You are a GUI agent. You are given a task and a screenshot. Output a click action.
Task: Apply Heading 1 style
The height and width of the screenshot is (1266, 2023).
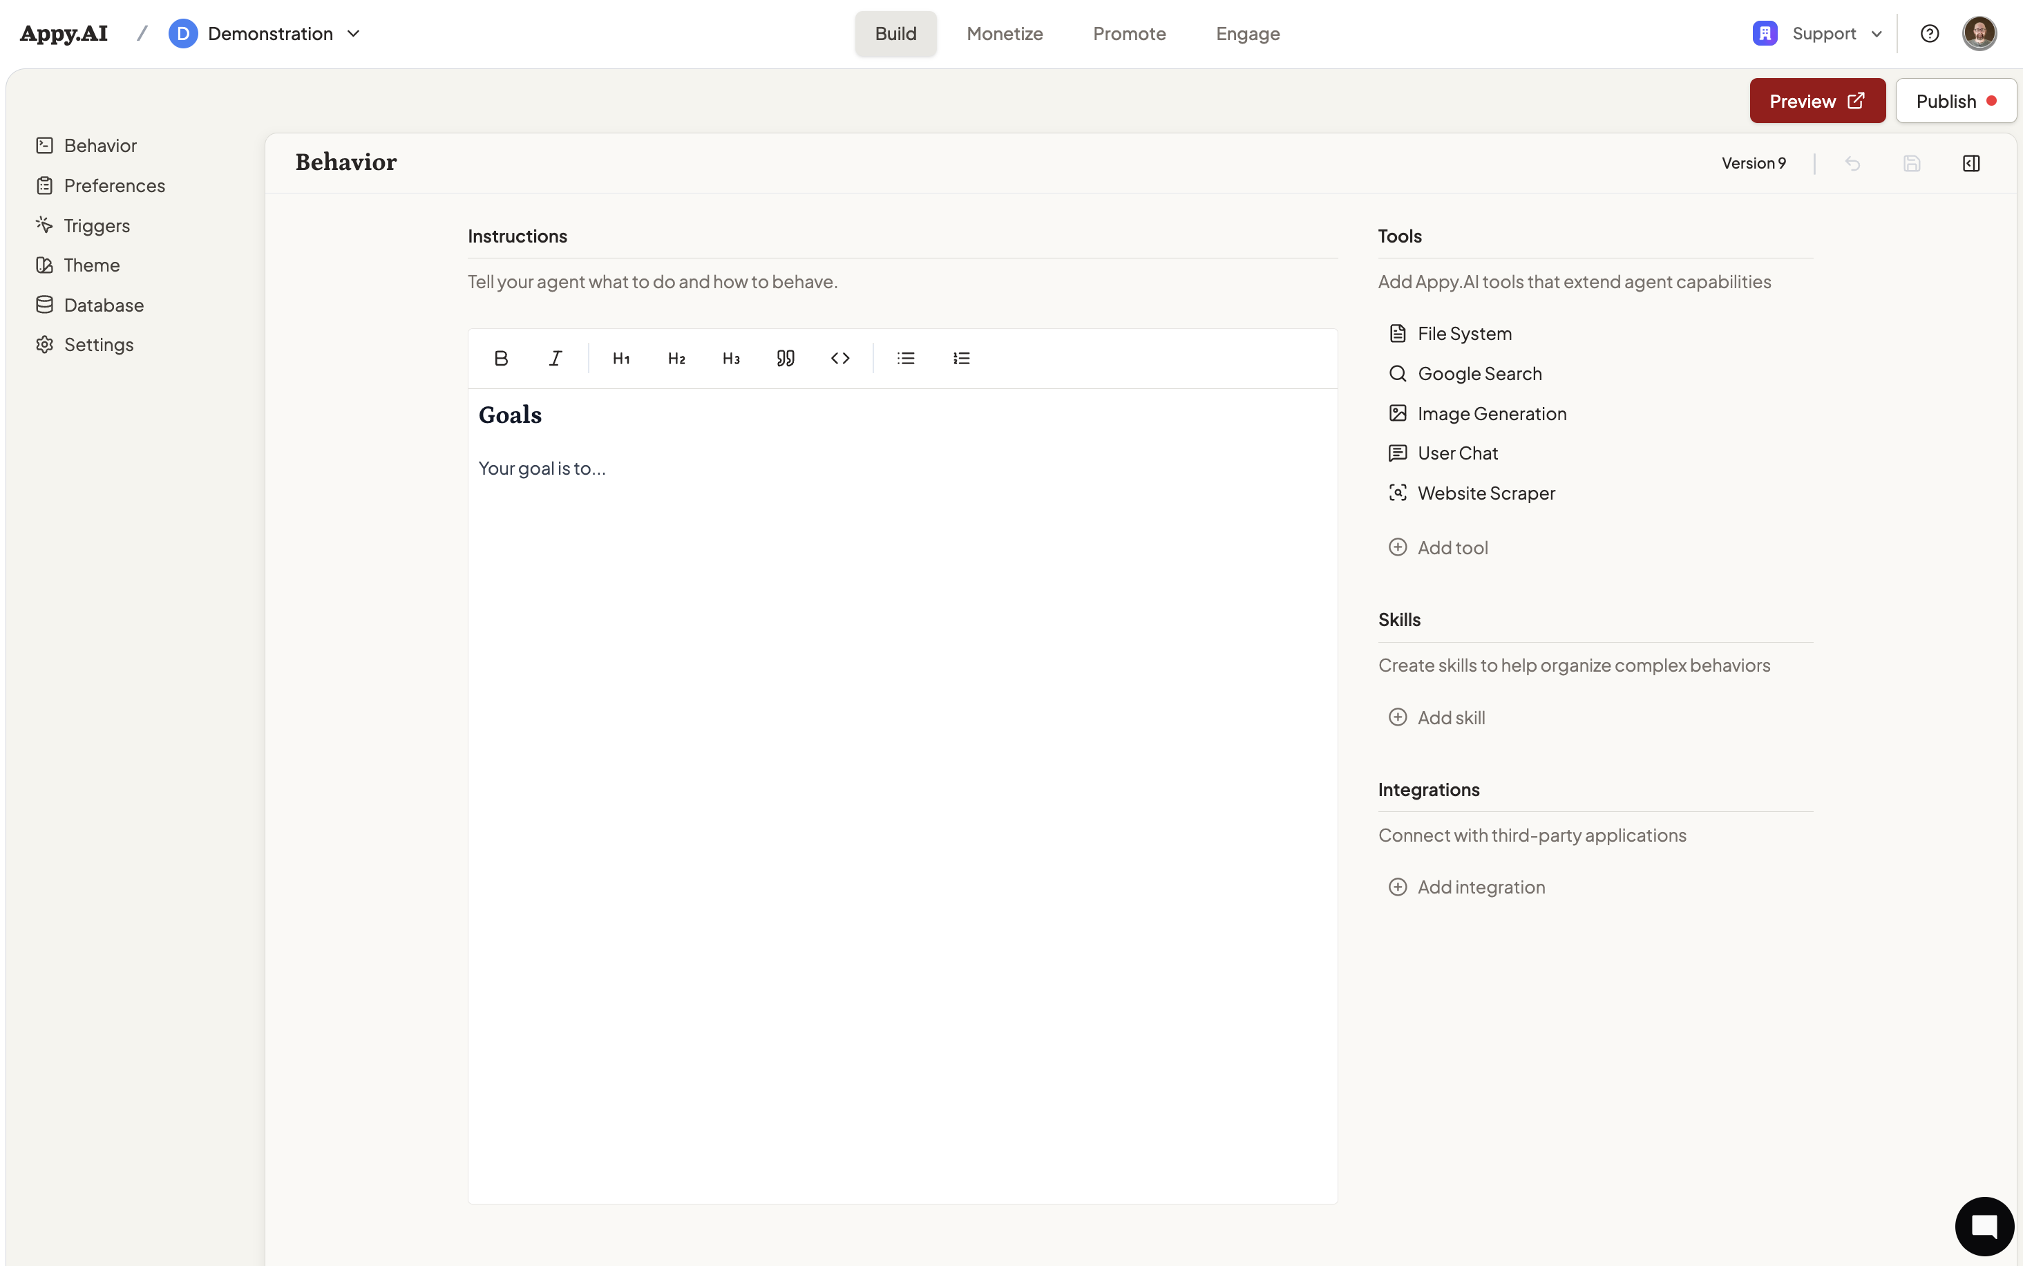pos(621,359)
